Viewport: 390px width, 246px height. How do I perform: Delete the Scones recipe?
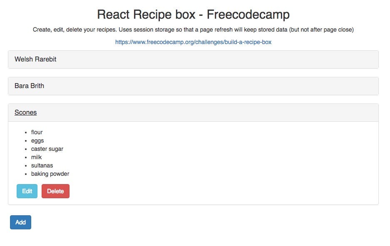click(x=55, y=191)
